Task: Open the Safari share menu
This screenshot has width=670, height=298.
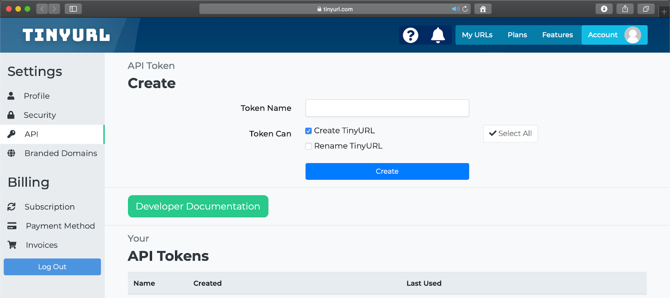Action: click(x=625, y=9)
